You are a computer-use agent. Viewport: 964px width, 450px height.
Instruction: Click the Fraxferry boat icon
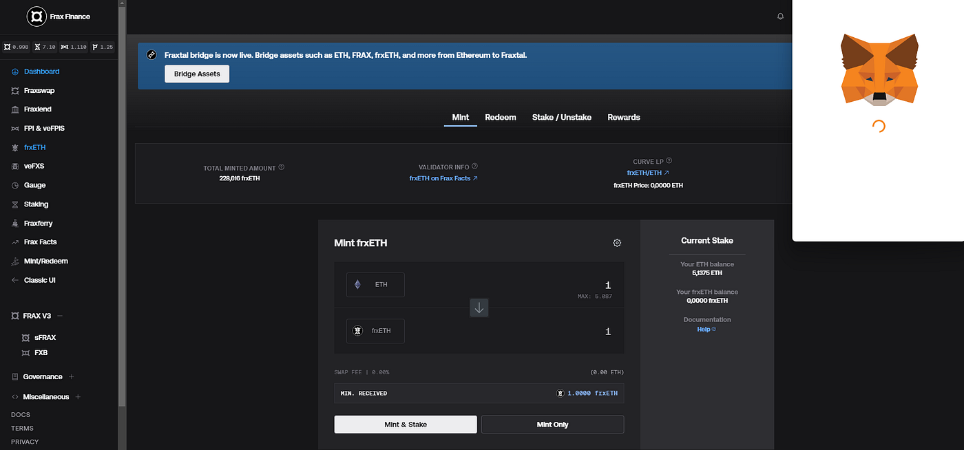(15, 223)
